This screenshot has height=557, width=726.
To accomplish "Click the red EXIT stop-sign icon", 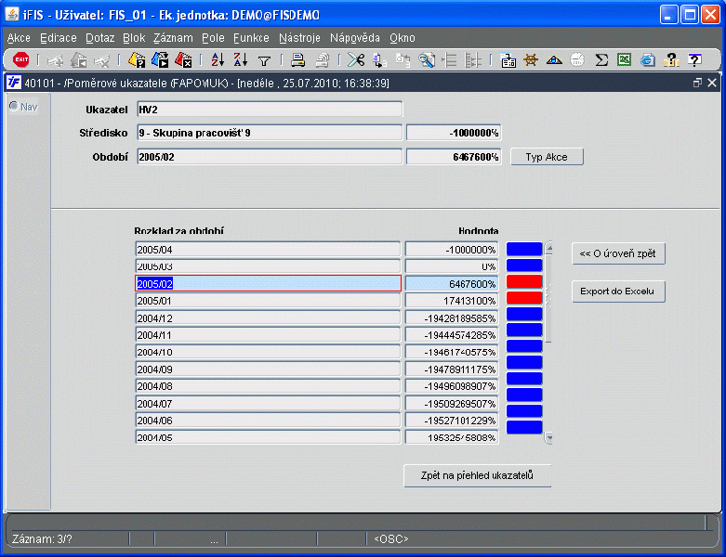I will click(x=20, y=59).
